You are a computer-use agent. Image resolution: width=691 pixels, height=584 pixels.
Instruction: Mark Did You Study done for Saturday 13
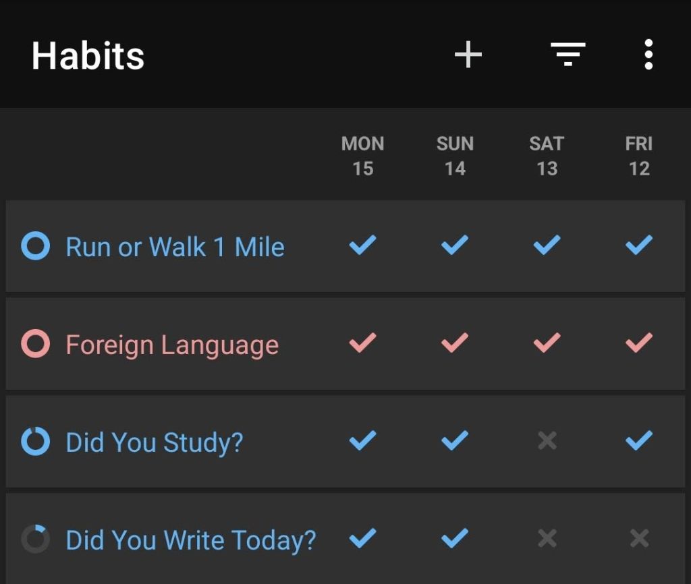point(547,441)
